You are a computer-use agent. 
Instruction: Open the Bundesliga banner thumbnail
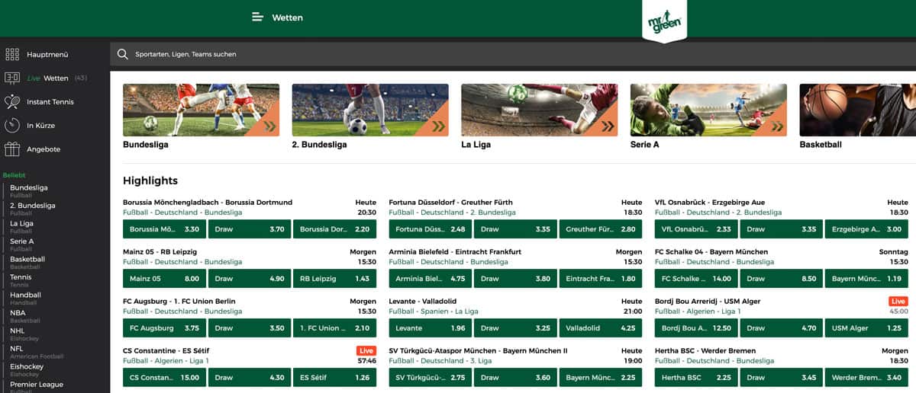(x=201, y=110)
